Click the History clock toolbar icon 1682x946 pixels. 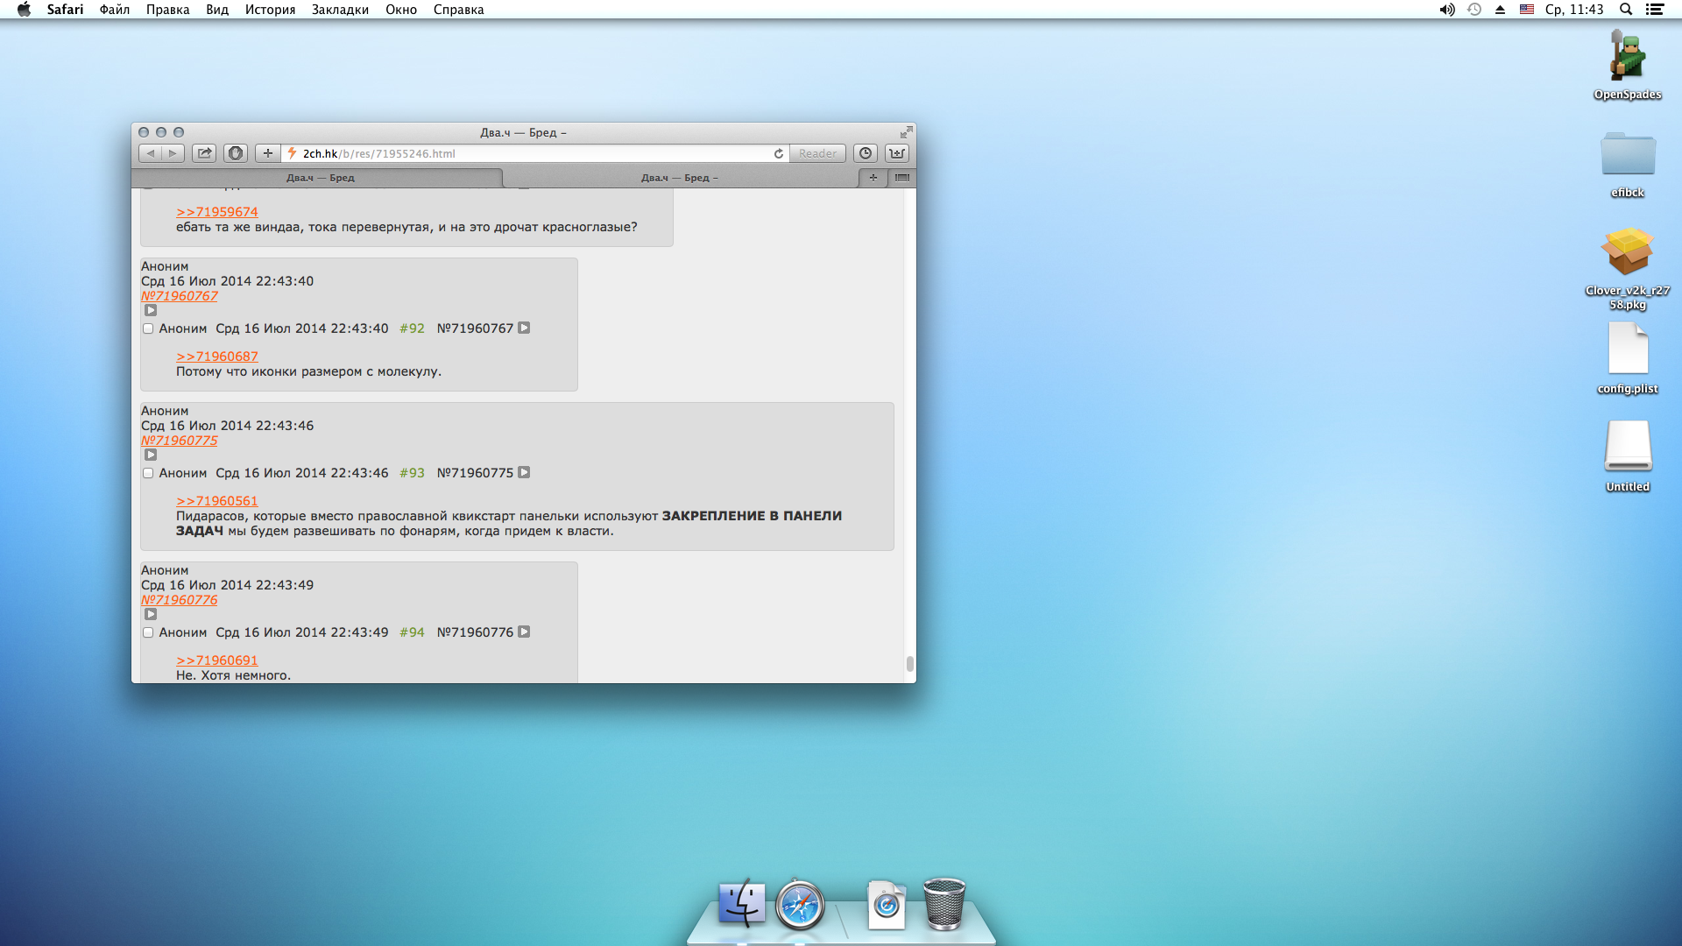point(866,153)
